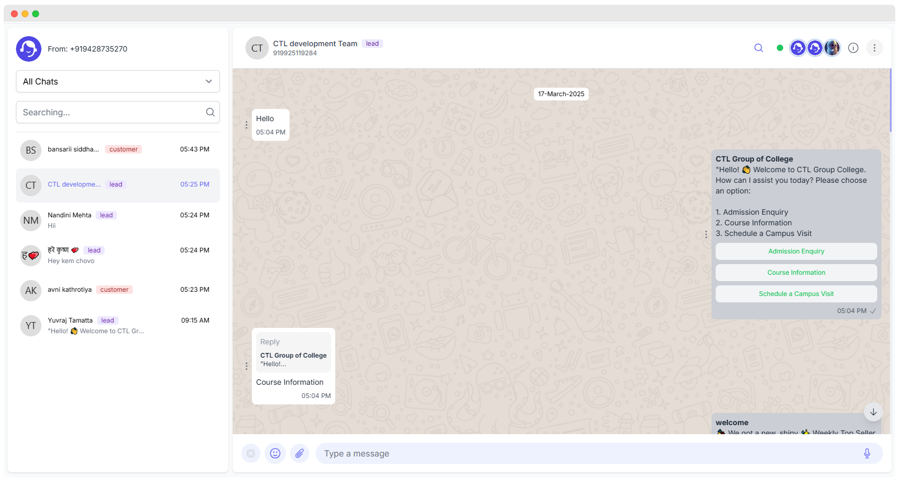Click the template icon left of emoji
Image resolution: width=899 pixels, height=482 pixels.
coord(251,453)
